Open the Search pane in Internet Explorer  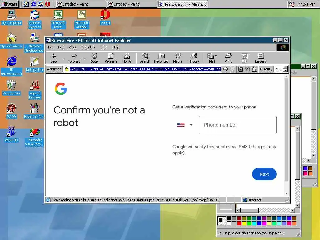(145, 58)
